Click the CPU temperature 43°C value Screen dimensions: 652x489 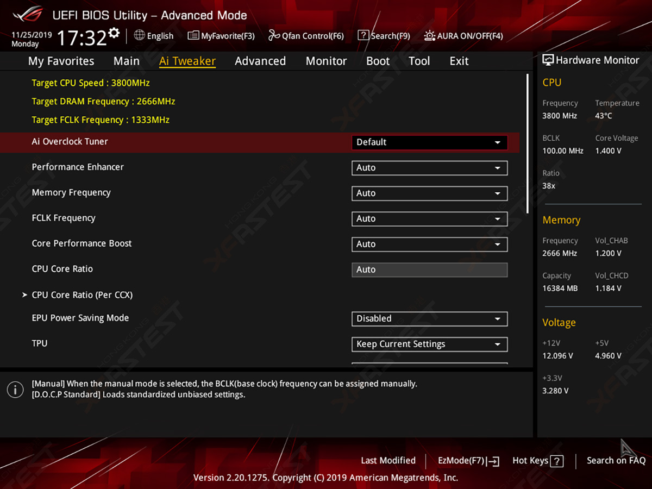tap(604, 116)
